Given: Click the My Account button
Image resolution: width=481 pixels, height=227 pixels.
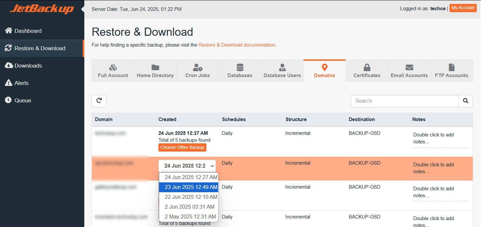Looking at the screenshot, I should [x=463, y=8].
